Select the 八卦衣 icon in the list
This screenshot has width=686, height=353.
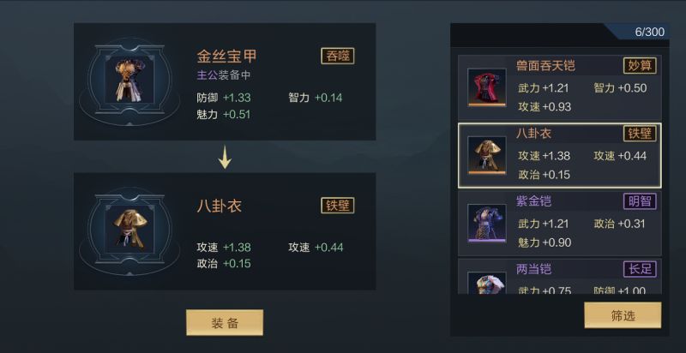486,156
